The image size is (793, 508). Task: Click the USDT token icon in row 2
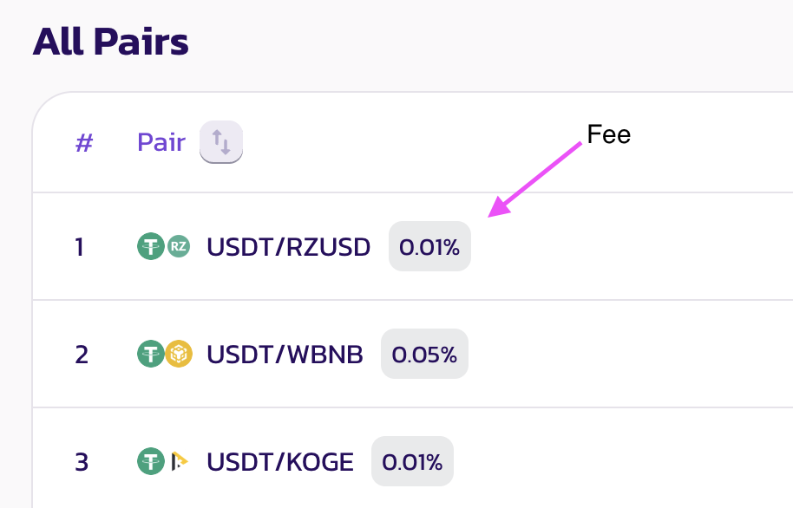click(151, 354)
